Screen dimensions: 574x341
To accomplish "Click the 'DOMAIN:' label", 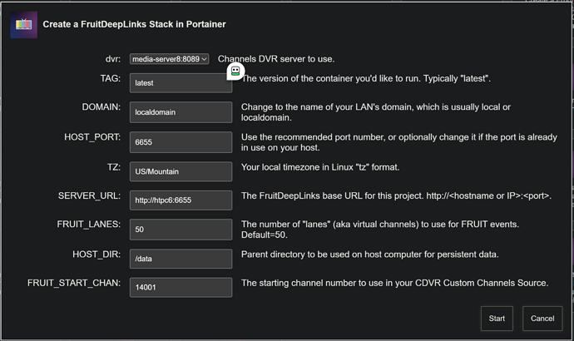I will (x=101, y=106).
